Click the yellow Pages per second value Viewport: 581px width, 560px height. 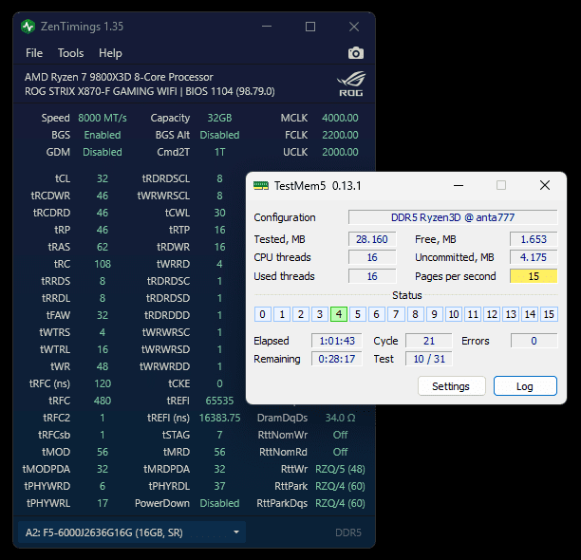click(x=534, y=276)
